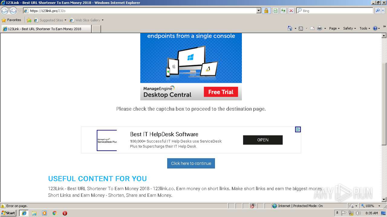Show hidden tray icons arrow
This screenshot has height=217, width=387.
click(337, 213)
